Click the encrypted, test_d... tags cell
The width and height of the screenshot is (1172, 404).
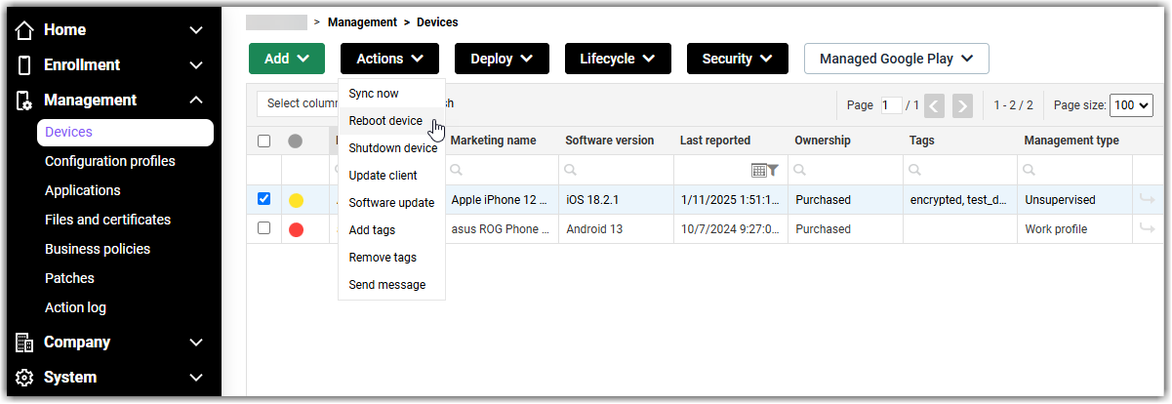click(960, 200)
